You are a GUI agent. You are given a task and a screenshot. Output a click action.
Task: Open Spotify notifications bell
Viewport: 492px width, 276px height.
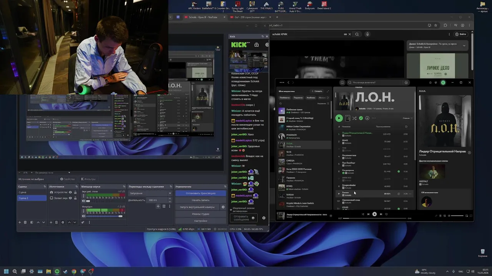[x=430, y=82]
